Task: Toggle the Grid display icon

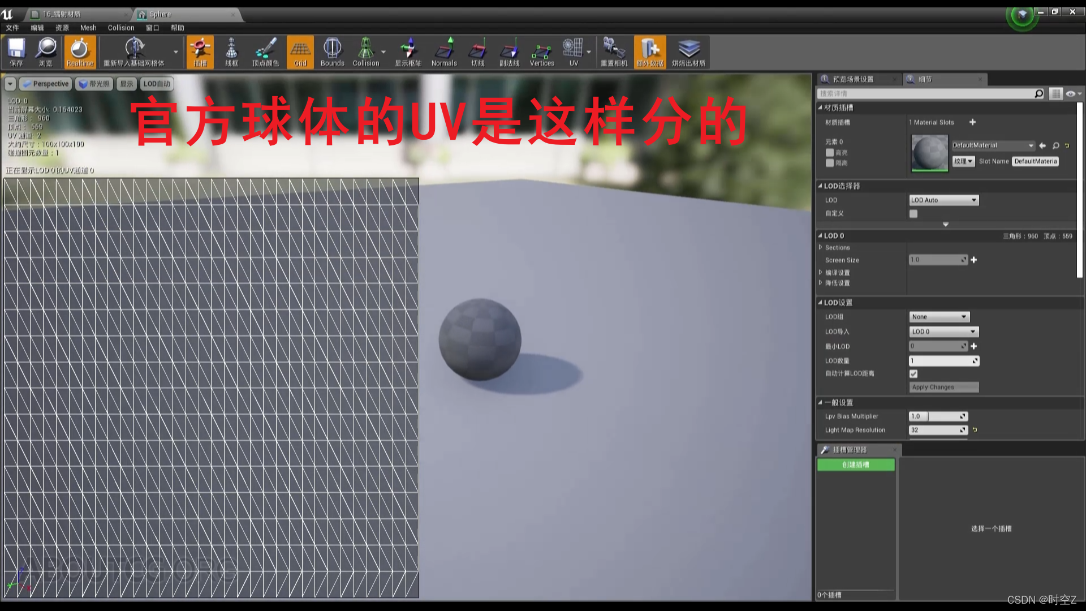Action: click(300, 52)
